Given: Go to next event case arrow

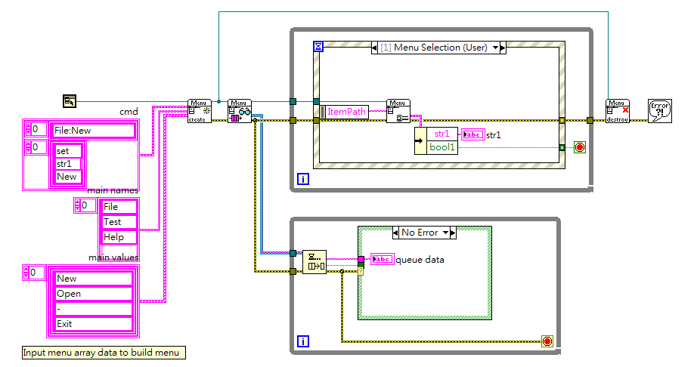Looking at the screenshot, I should (503, 48).
